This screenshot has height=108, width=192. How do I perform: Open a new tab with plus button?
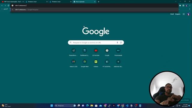click(99, 2)
